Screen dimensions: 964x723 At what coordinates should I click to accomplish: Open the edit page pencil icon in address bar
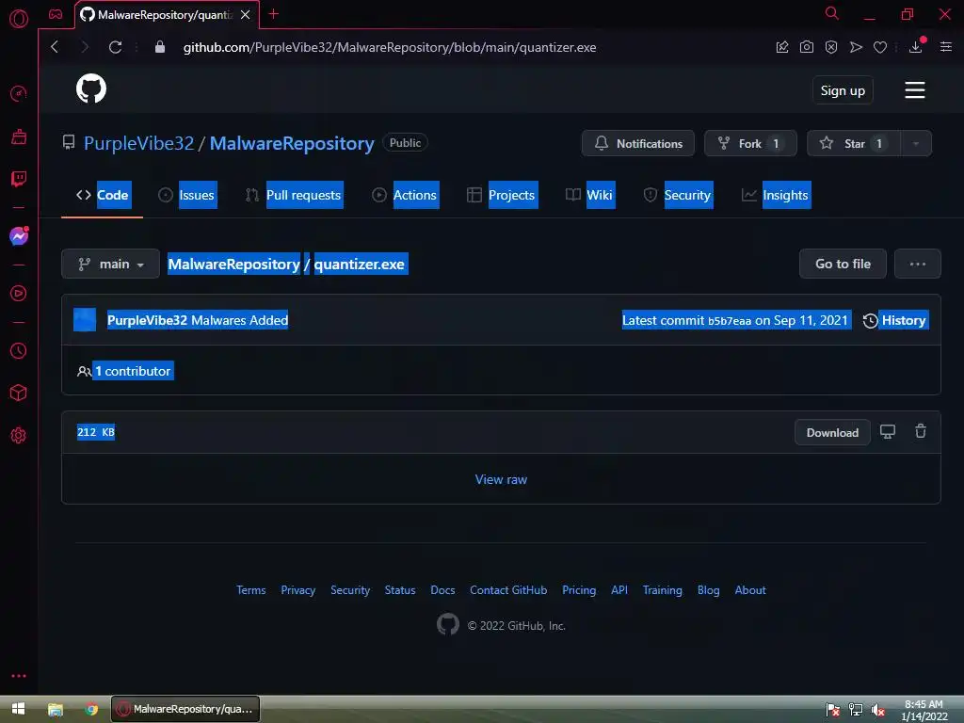point(782,47)
